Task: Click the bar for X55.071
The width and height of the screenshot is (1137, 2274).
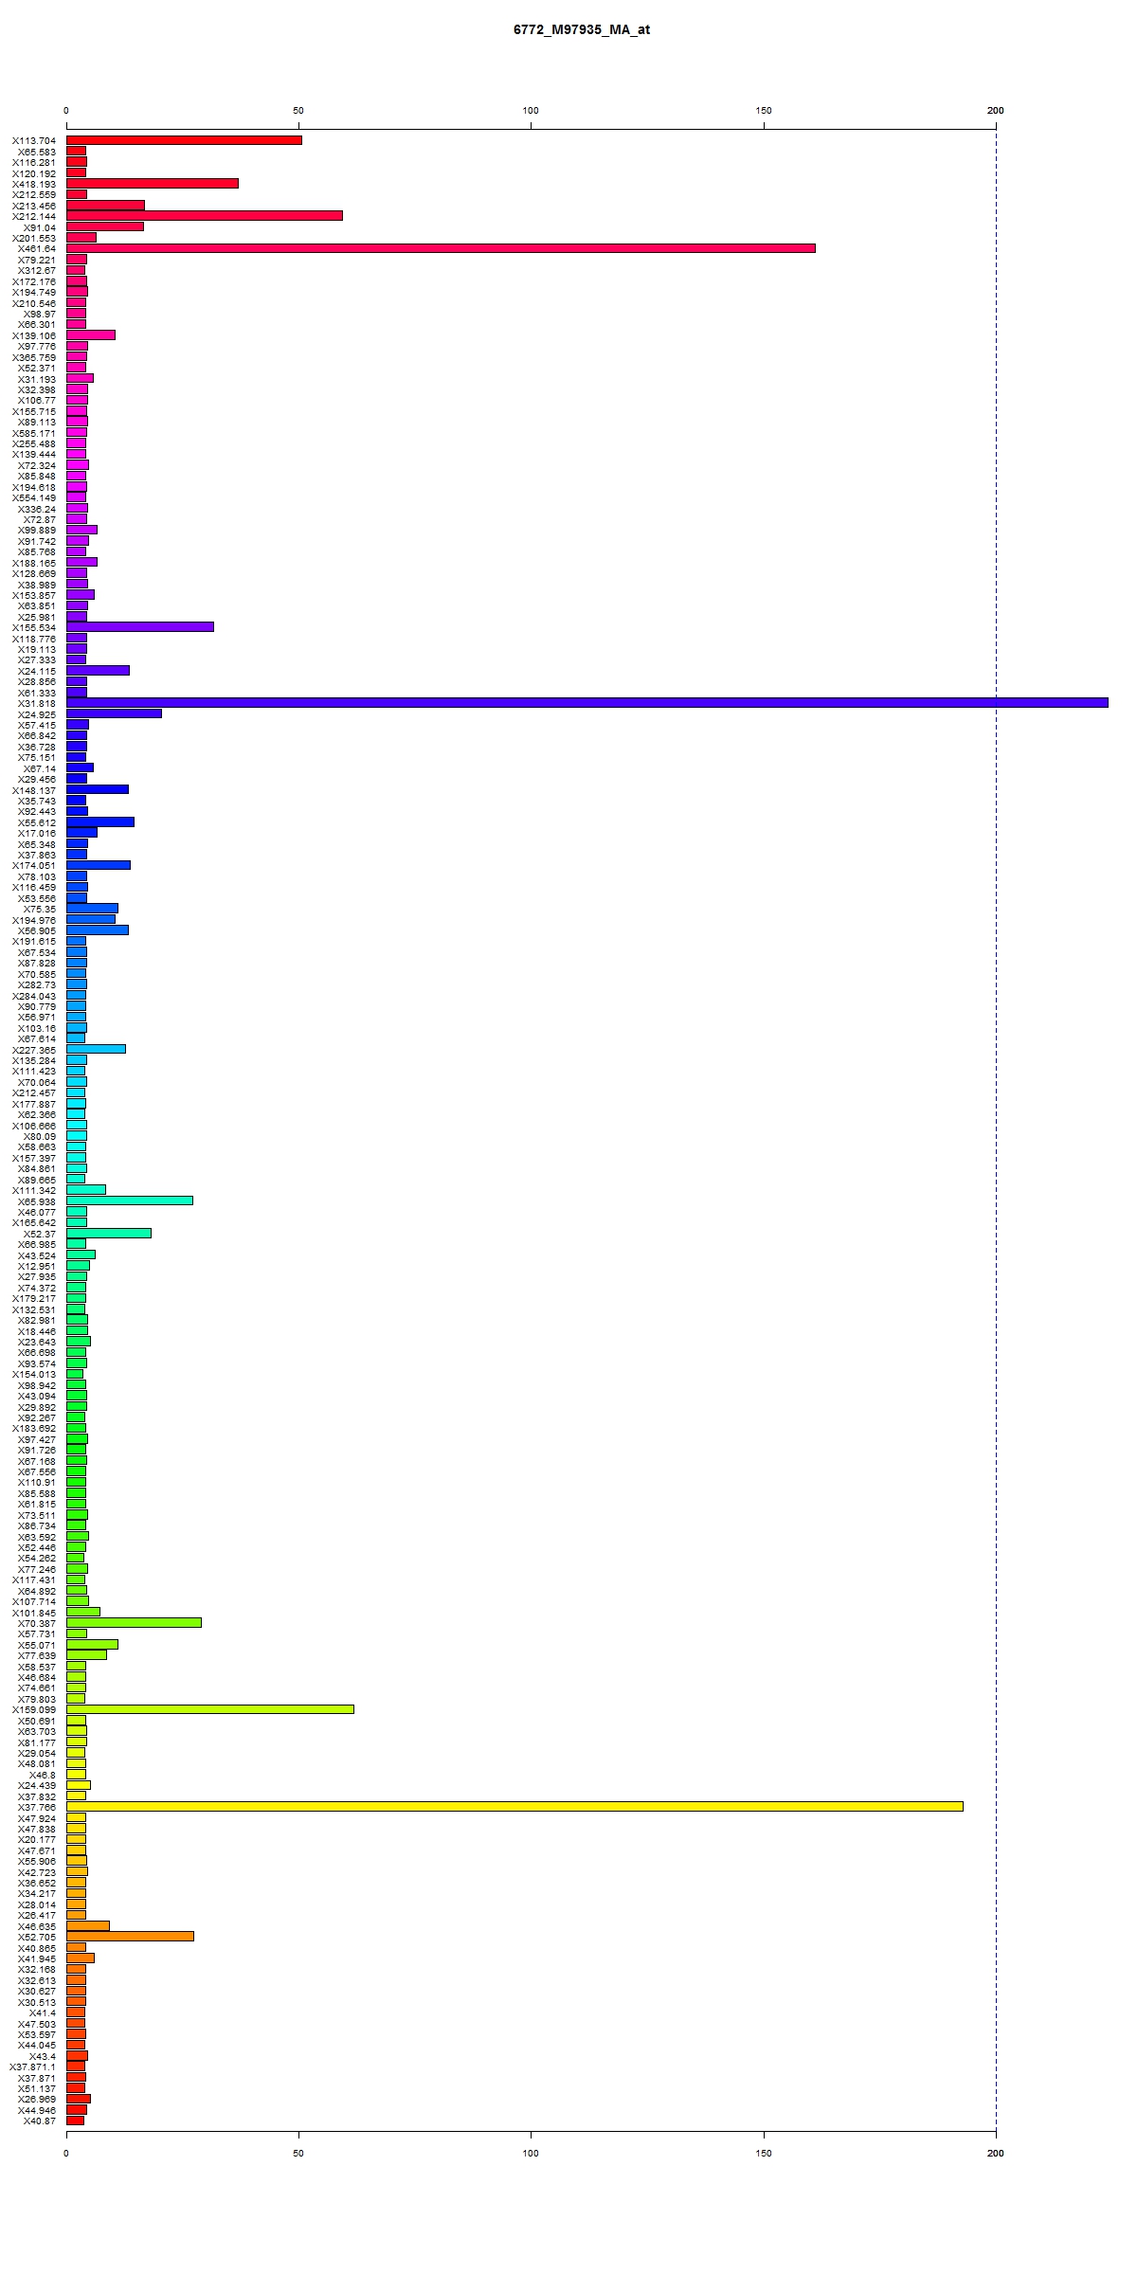Action: point(92,1644)
